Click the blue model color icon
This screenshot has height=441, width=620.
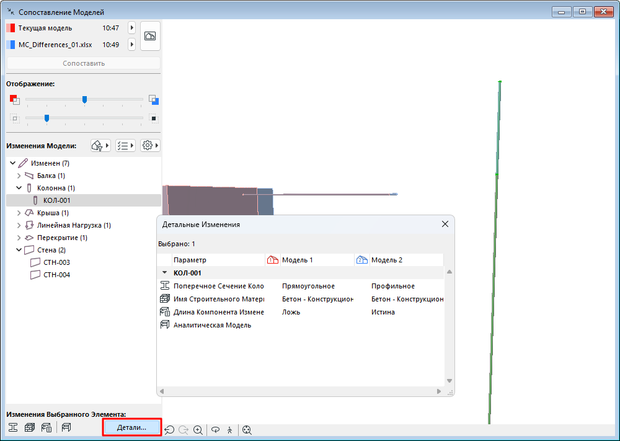tap(154, 100)
